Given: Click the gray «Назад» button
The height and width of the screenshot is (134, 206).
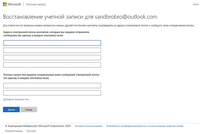Looking at the screenshot, I should pyautogui.click(x=29, y=110).
